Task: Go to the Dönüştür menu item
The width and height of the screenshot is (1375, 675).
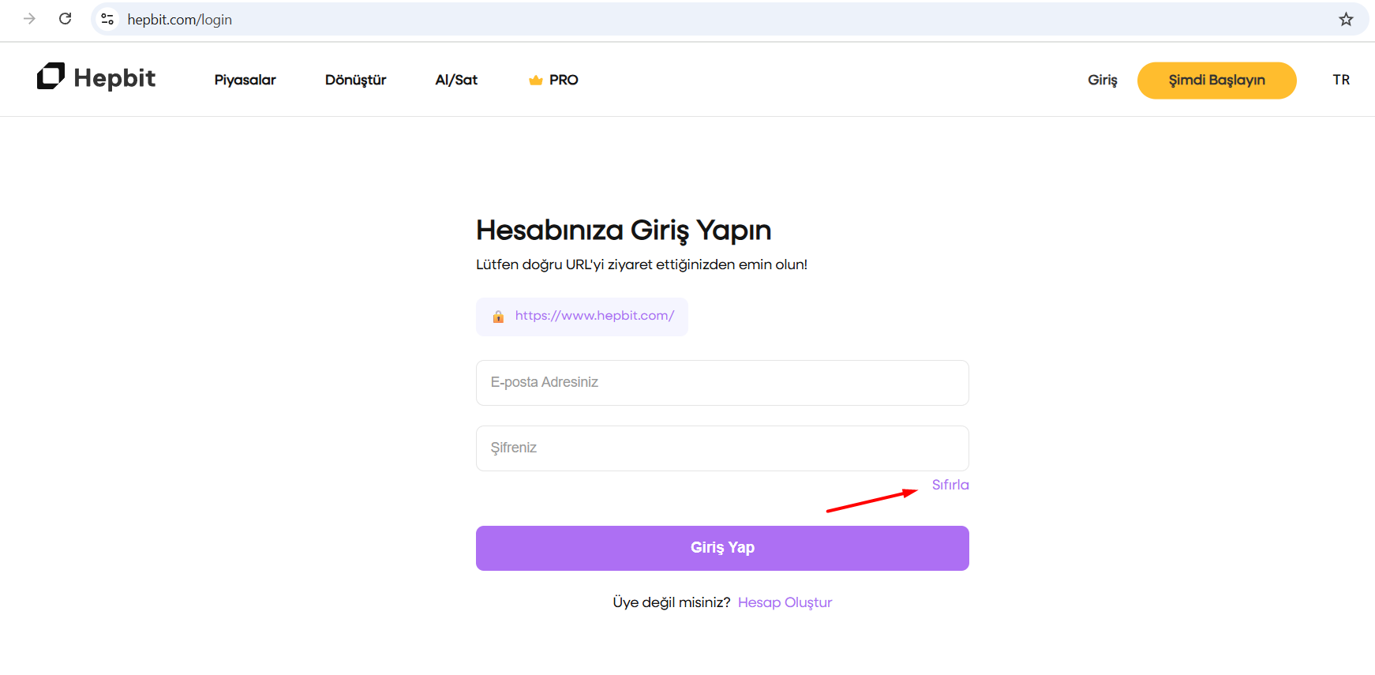Action: (355, 80)
